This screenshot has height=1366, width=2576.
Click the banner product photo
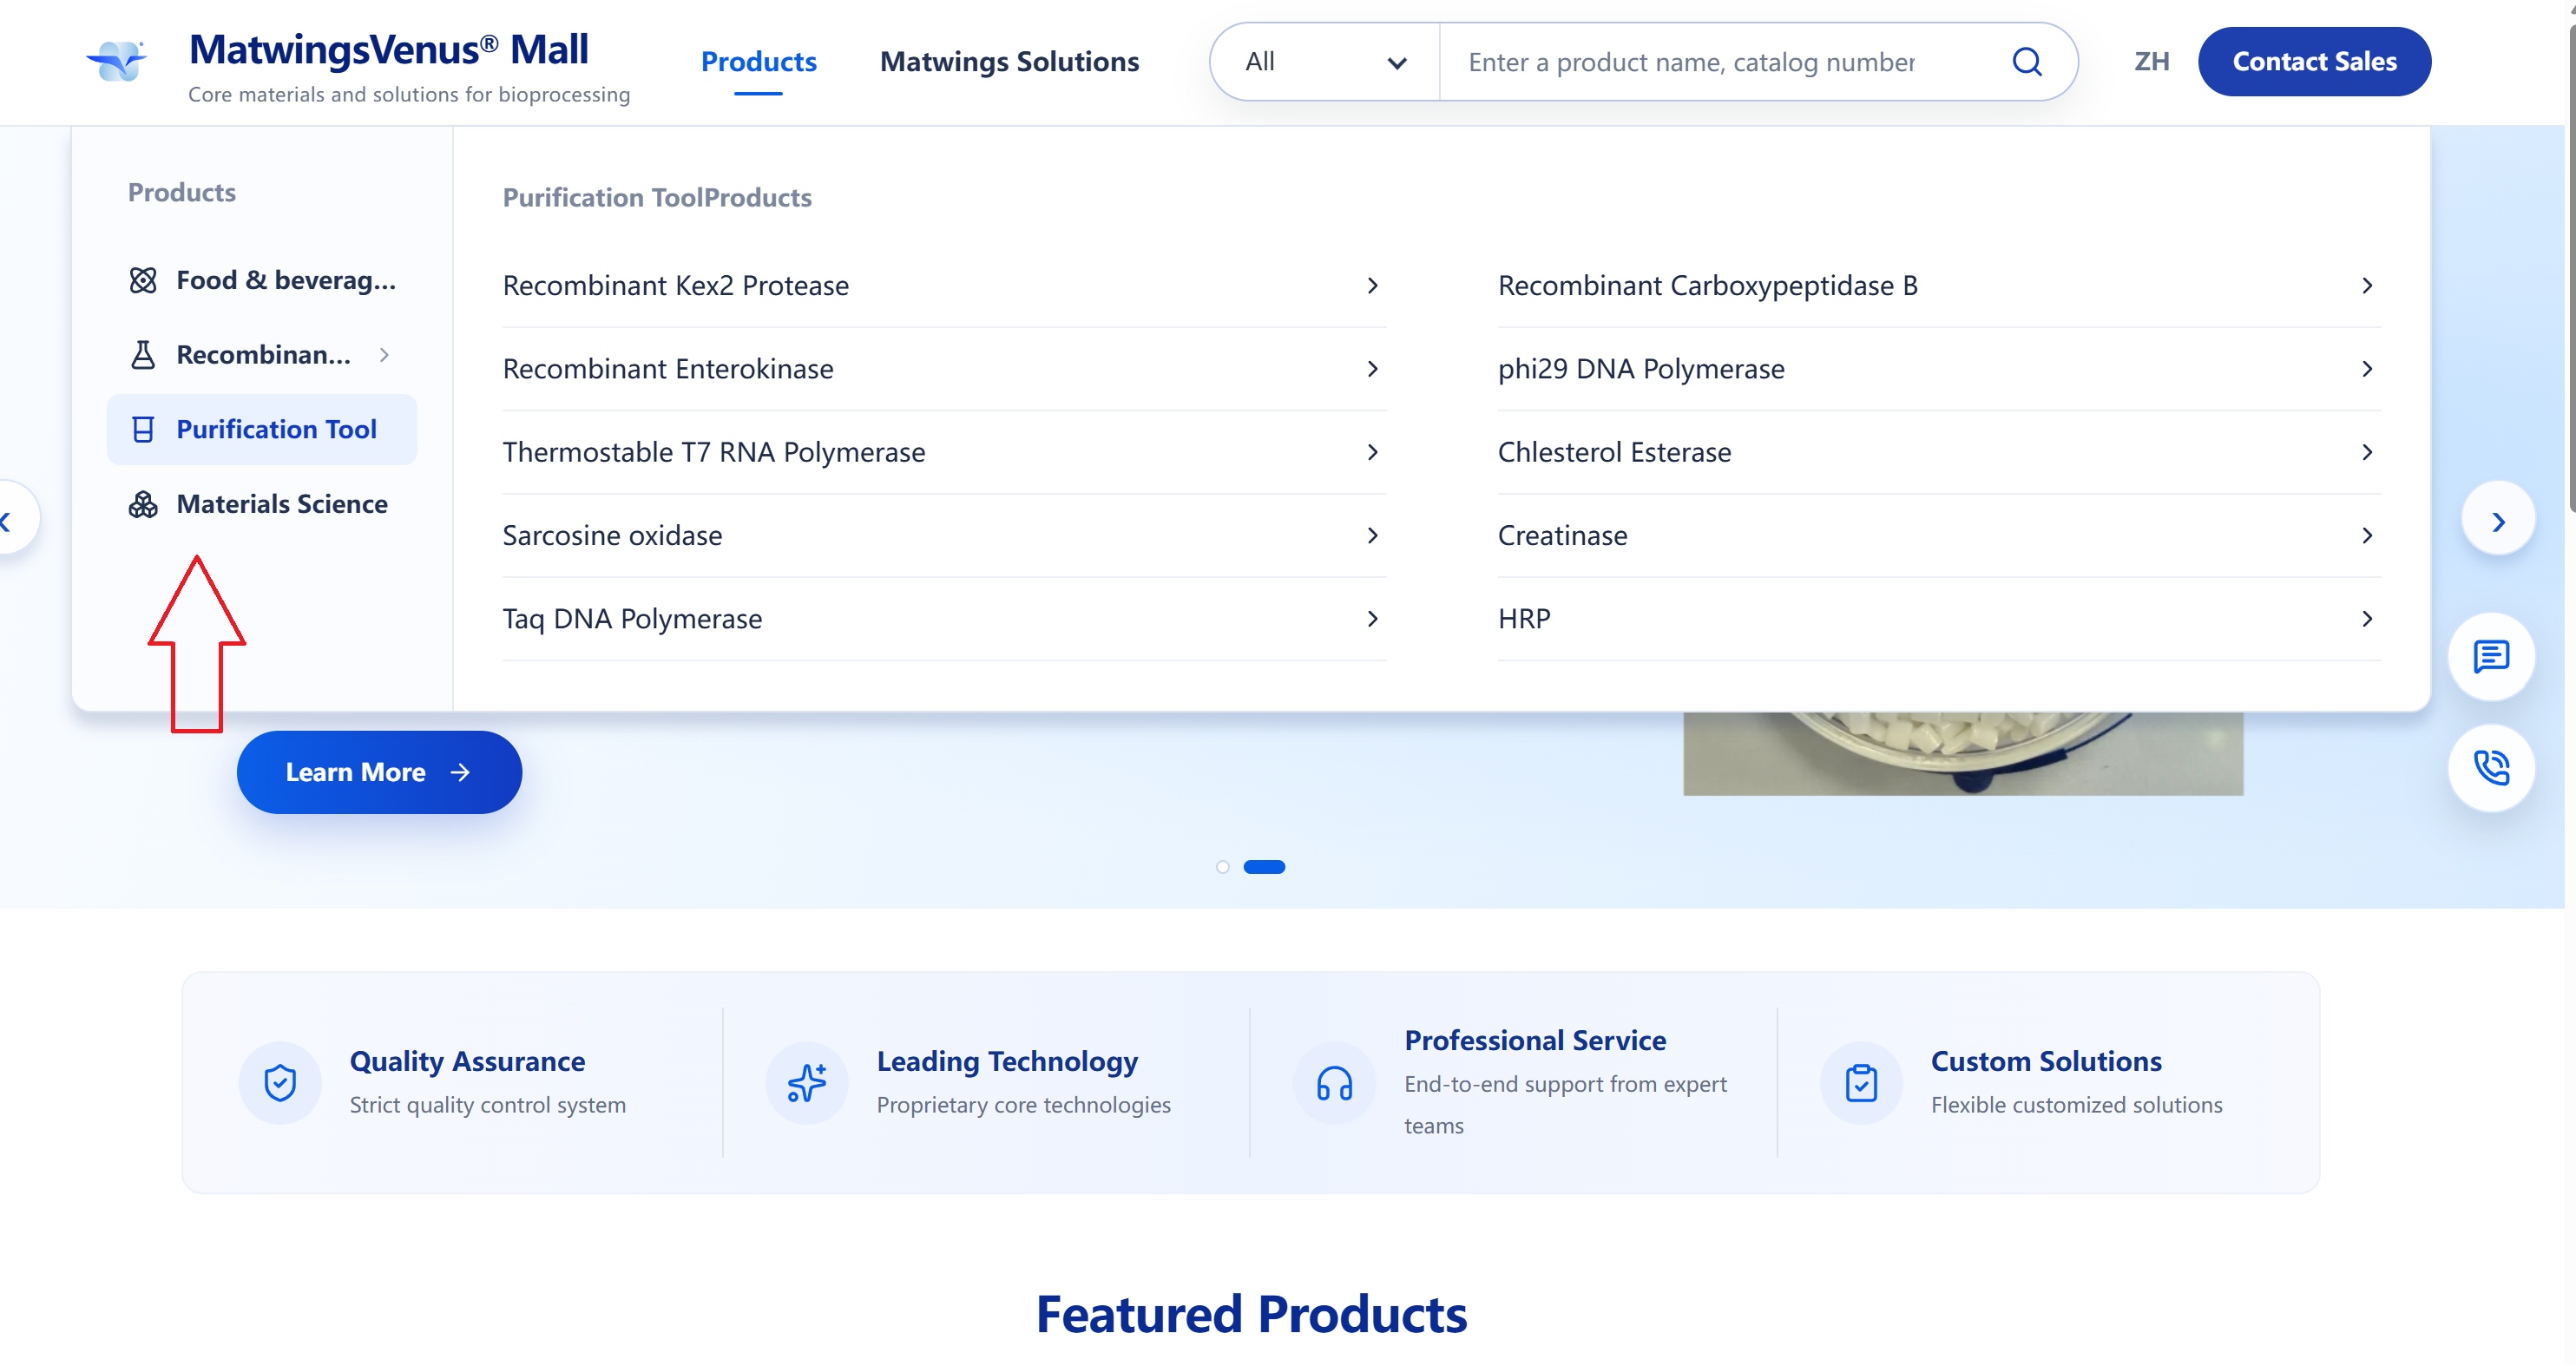tap(1963, 754)
